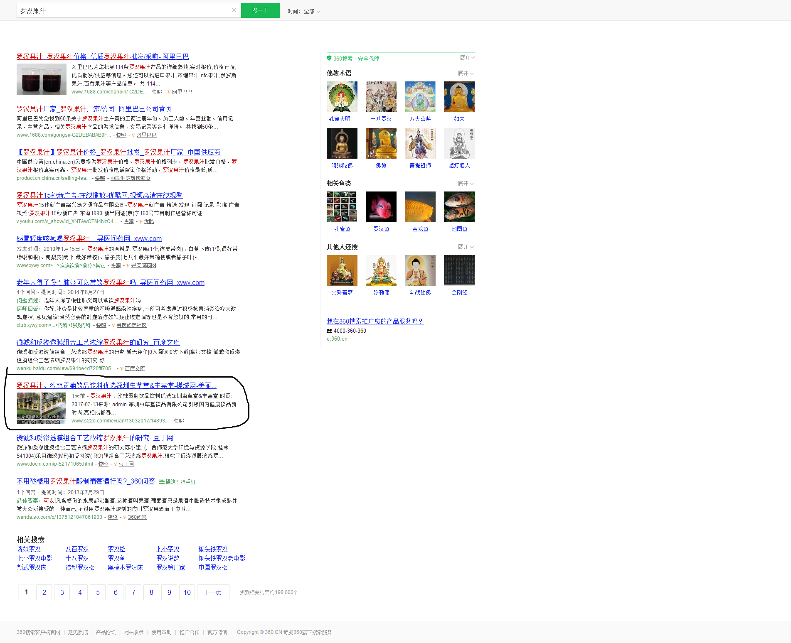Open the 金龙鱼 thumbnail image
The width and height of the screenshot is (791, 643).
(x=420, y=207)
